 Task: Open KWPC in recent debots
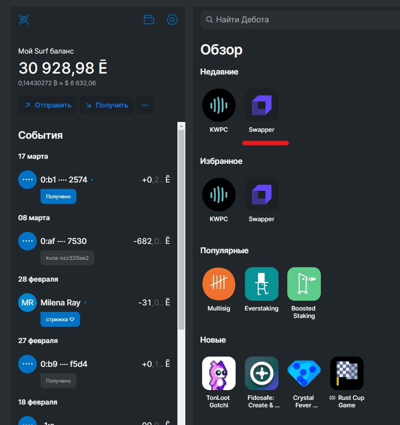click(218, 105)
